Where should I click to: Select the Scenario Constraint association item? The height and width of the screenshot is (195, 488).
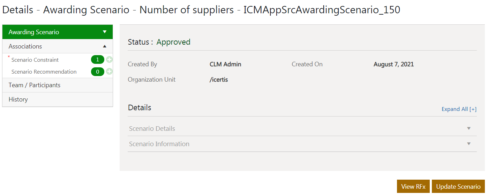point(35,60)
